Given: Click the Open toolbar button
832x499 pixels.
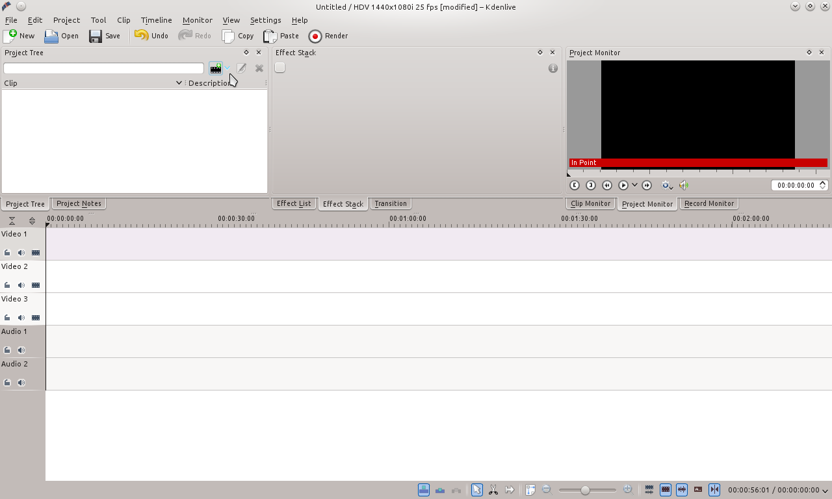Looking at the screenshot, I should click(x=62, y=36).
